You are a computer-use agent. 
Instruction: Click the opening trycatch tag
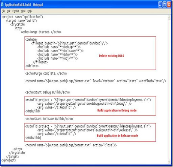(x=18, y=24)
